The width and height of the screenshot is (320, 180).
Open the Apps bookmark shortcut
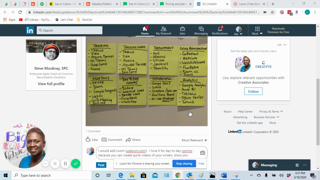click(9, 20)
